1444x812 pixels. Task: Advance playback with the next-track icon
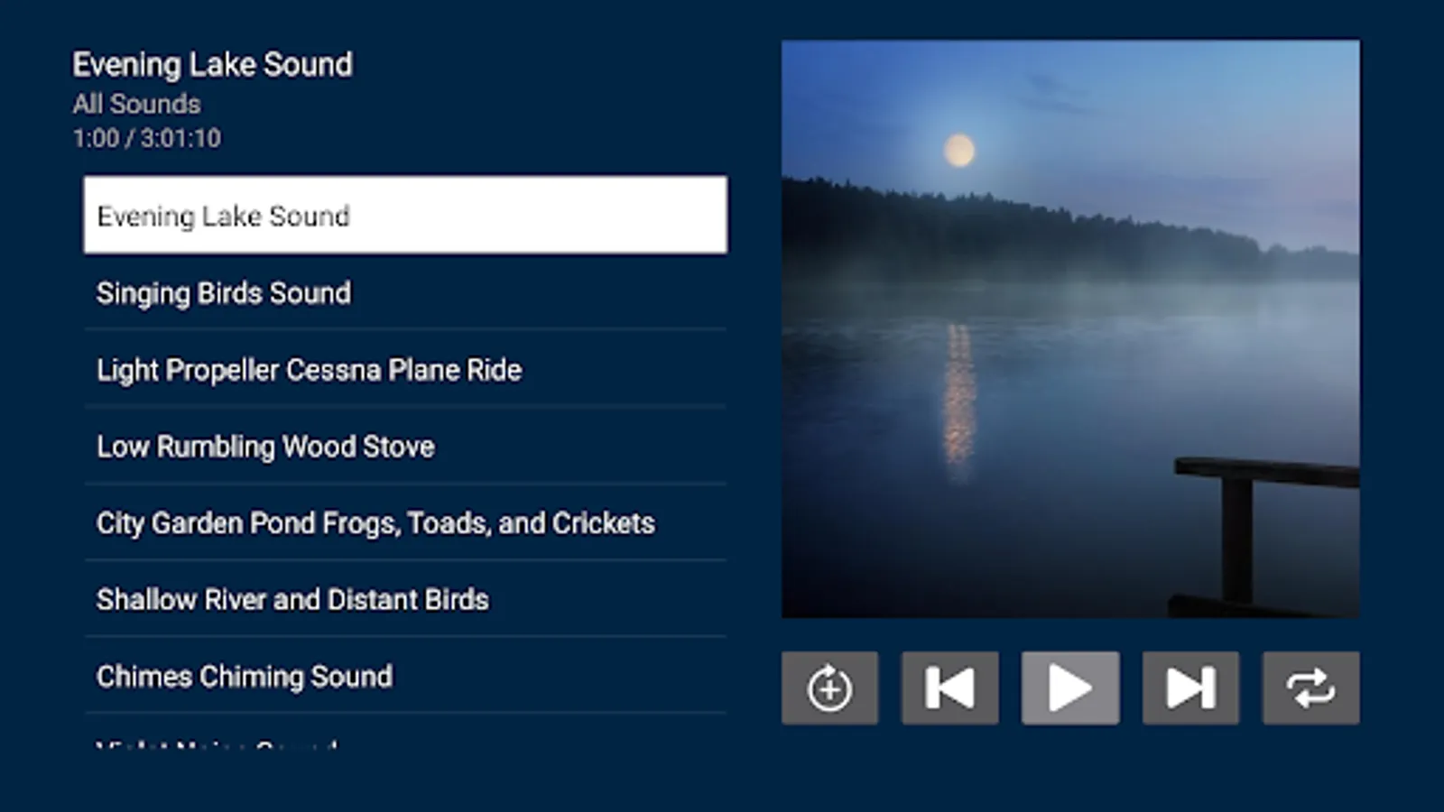pos(1189,687)
